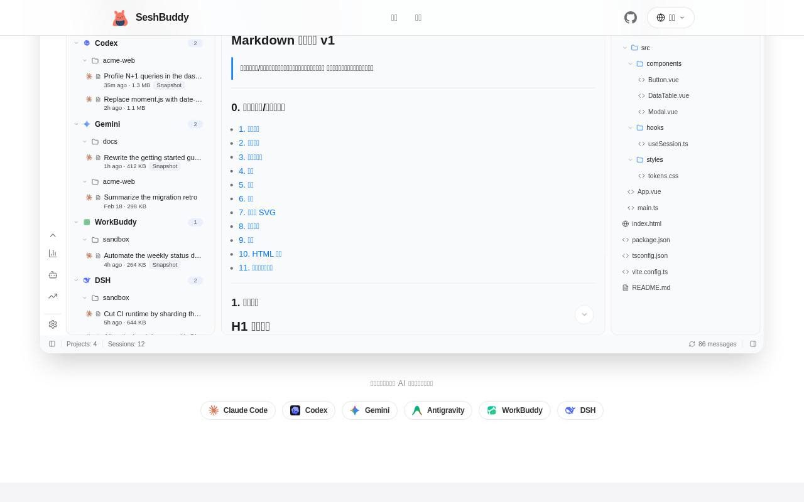Screen dimensions: 804x502
Task: Open README.md in the file tree
Action: pos(651,288)
